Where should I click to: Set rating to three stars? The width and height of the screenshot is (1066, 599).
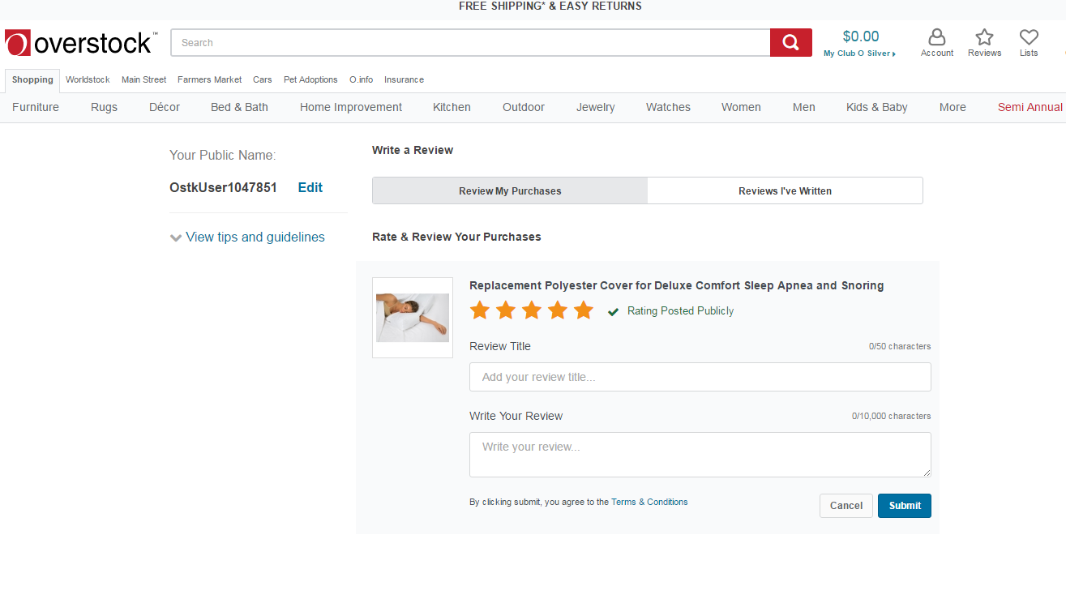(532, 310)
